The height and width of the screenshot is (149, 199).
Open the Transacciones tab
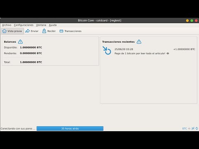tap(70, 31)
